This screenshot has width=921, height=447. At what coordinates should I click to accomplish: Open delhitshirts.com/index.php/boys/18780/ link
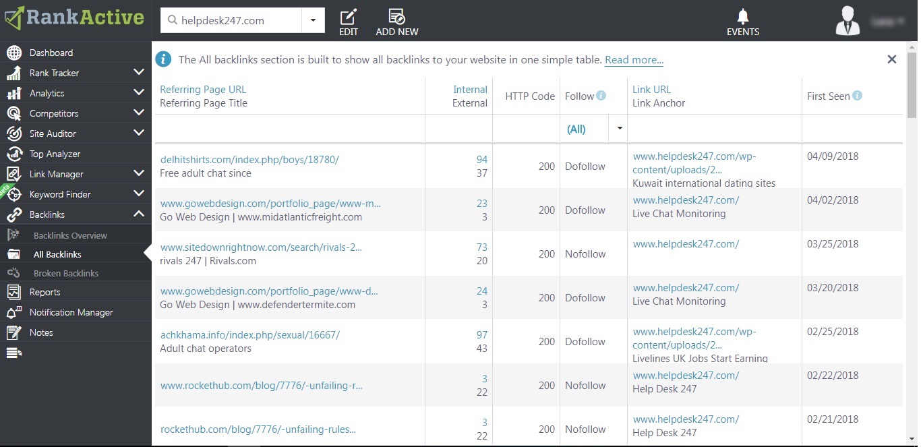click(x=249, y=160)
